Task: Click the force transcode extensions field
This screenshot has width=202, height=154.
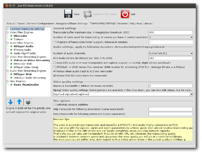Action: pyautogui.click(x=171, y=114)
